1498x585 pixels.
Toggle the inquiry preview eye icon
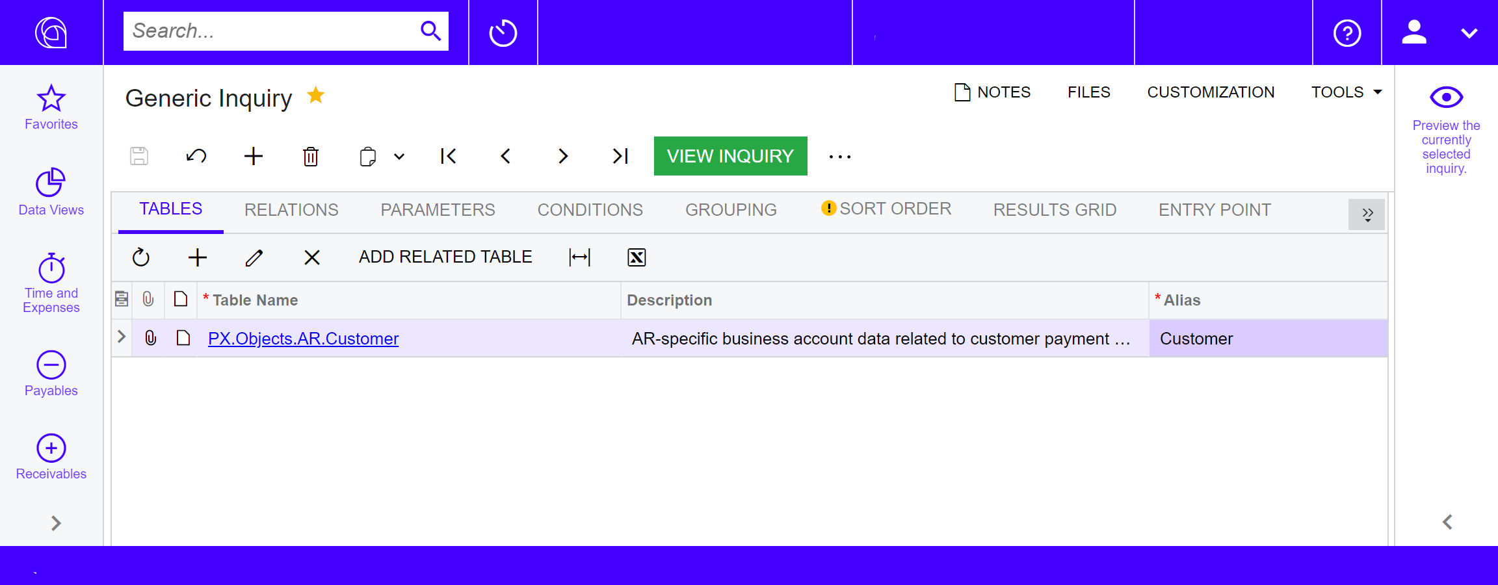tap(1446, 97)
